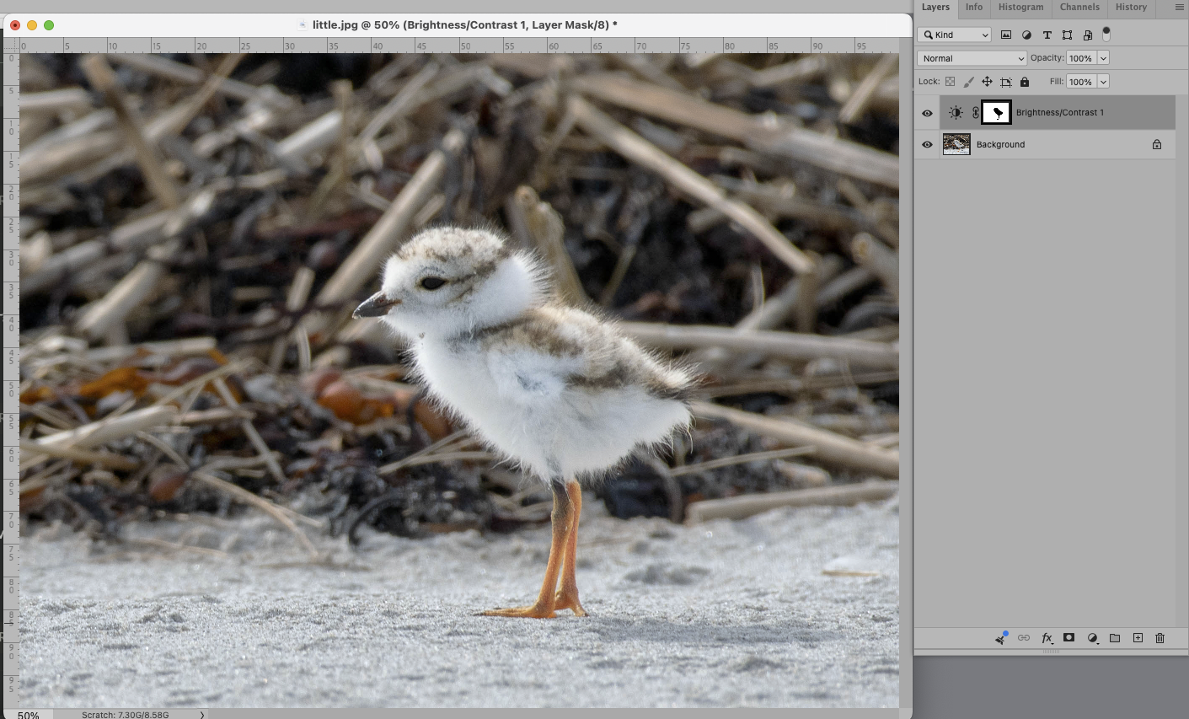Select the Brightness/Contrast 1 layer name
The image size is (1189, 719).
pos(1059,112)
